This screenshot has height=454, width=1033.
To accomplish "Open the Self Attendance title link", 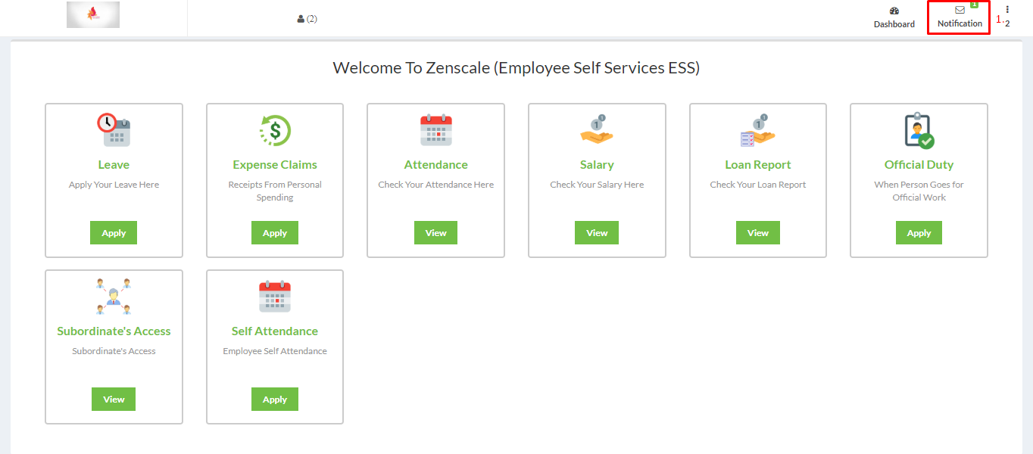I will coord(275,331).
